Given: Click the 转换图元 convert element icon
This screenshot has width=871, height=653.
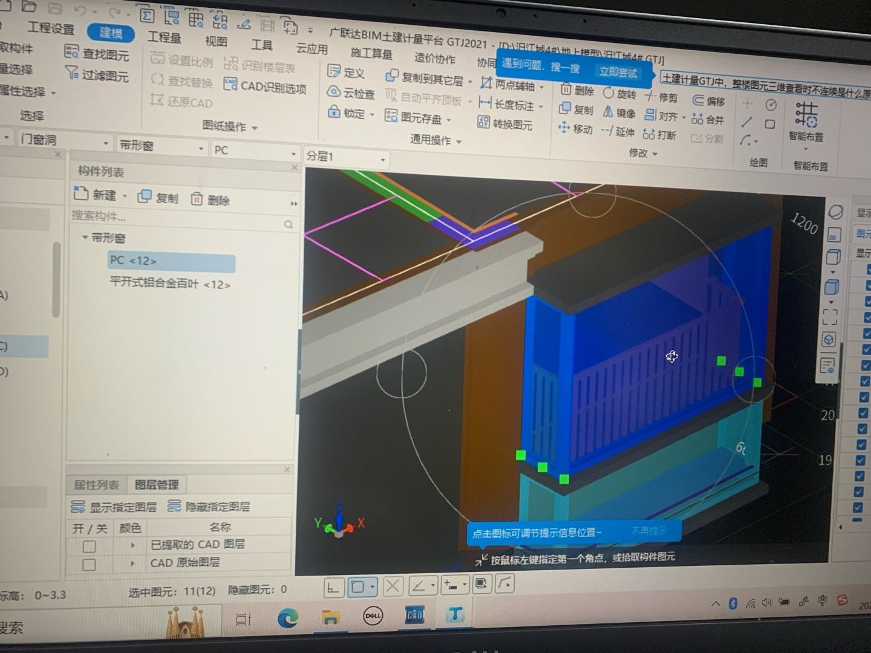Looking at the screenshot, I should click(483, 123).
